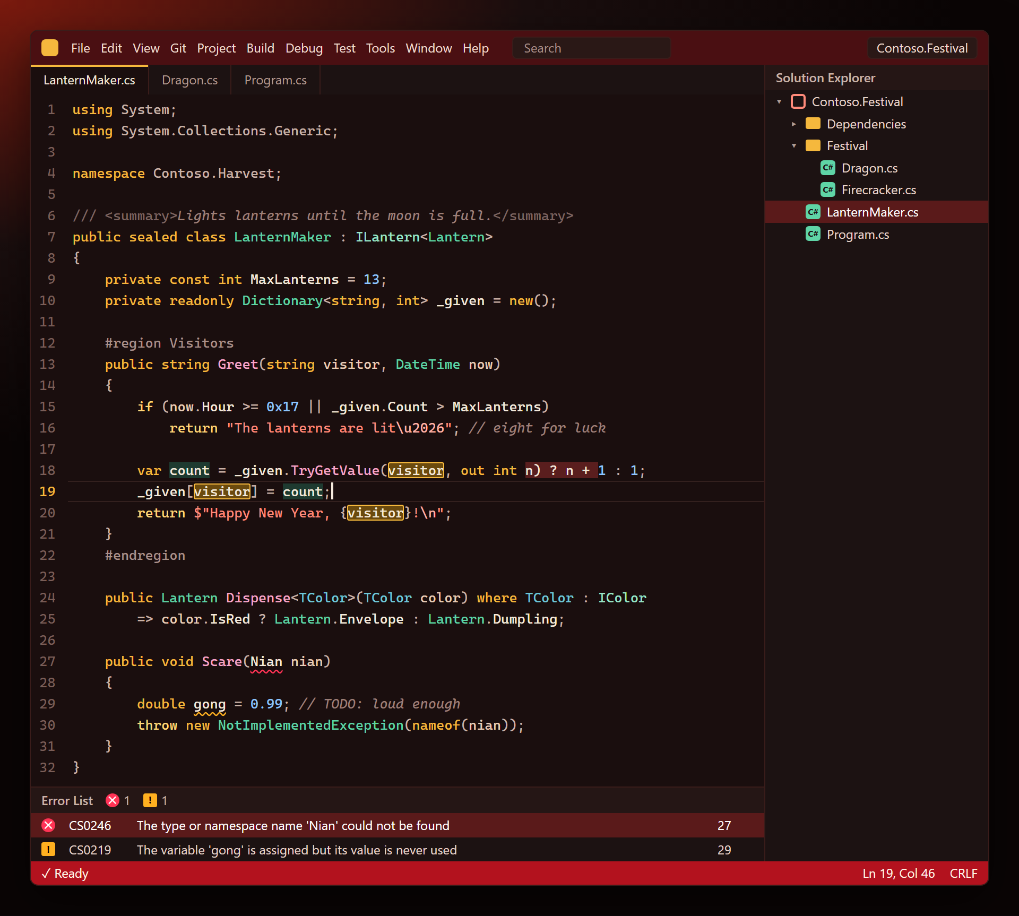Image resolution: width=1019 pixels, height=916 pixels.
Task: Select the CS0219 'gong' warning message row
Action: point(398,850)
